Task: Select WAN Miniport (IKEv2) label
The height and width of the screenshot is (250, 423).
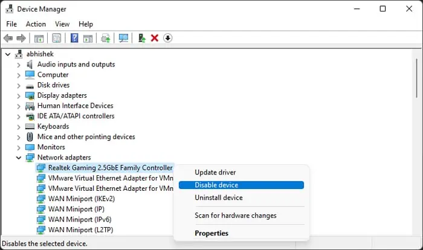Action: tap(82, 199)
